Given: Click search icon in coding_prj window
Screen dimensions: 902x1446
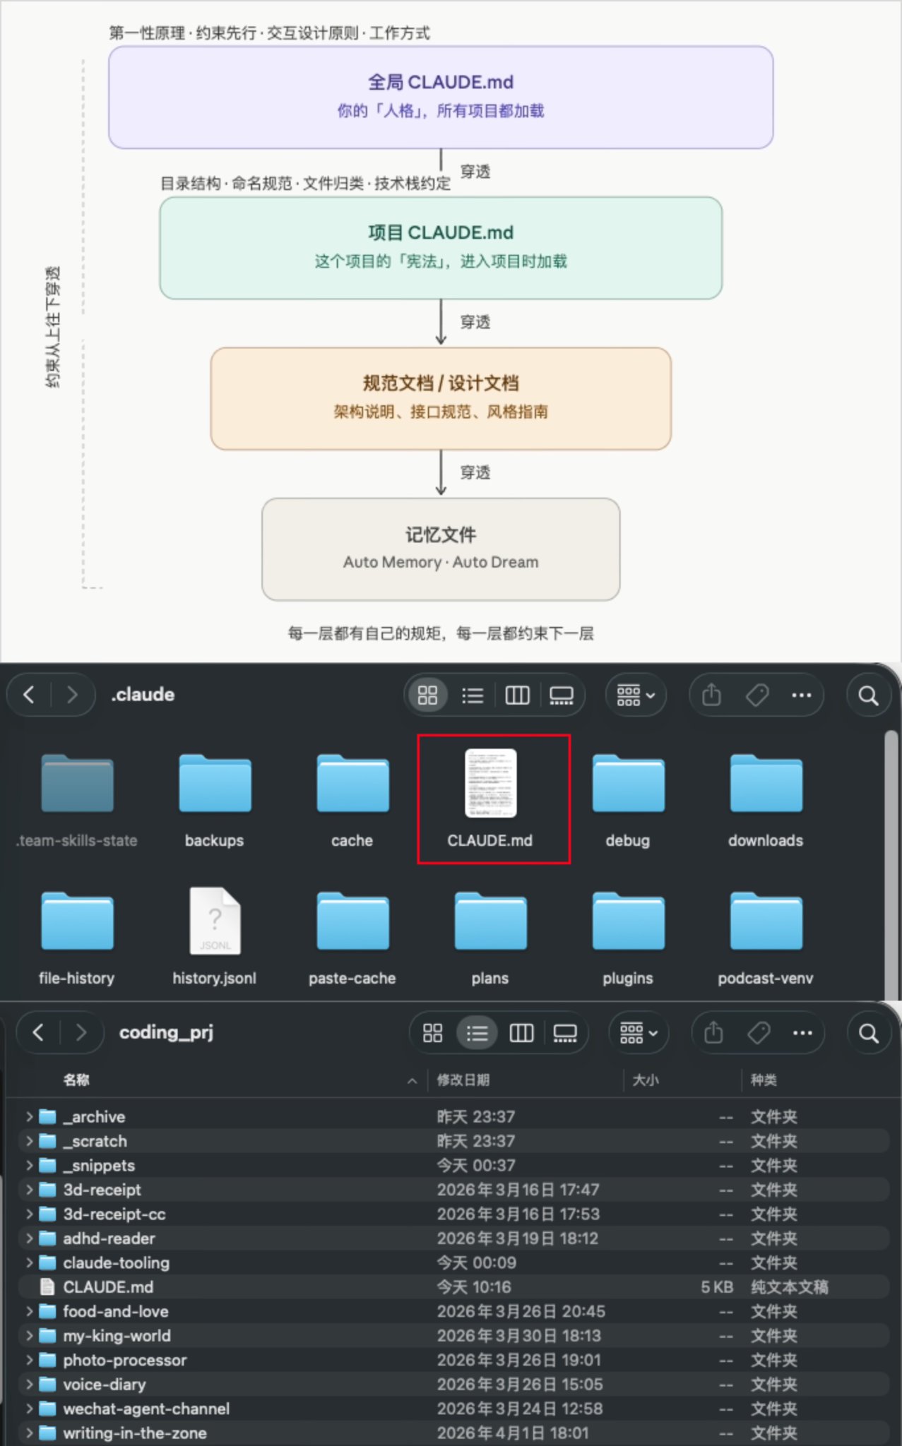Looking at the screenshot, I should tap(869, 1034).
